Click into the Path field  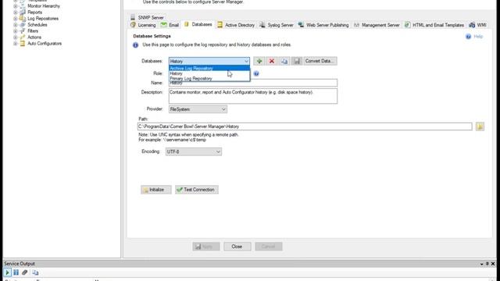(305, 126)
